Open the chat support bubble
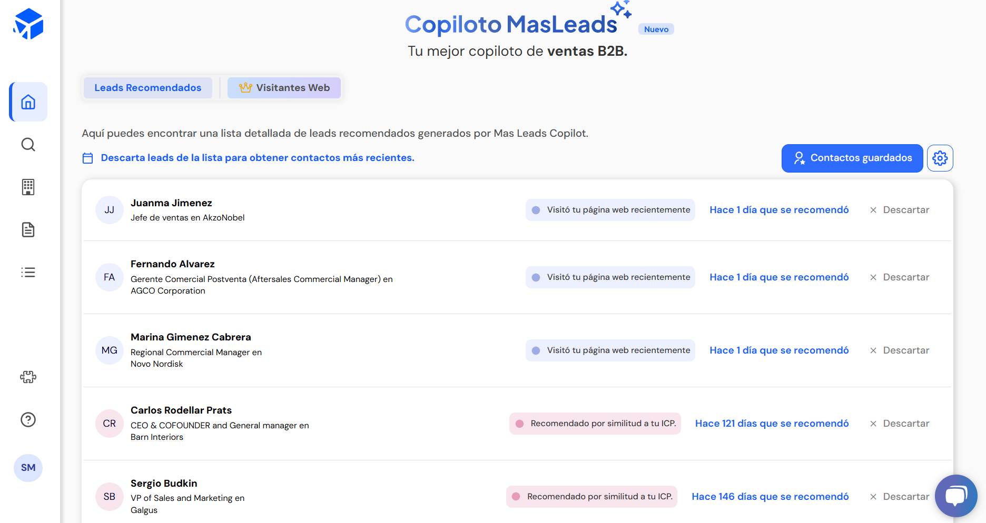Screen dimensions: 986x523 pyautogui.click(x=955, y=496)
